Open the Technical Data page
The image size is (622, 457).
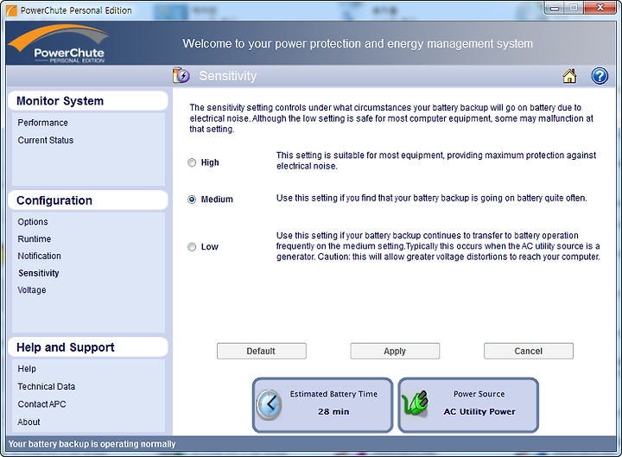(46, 386)
